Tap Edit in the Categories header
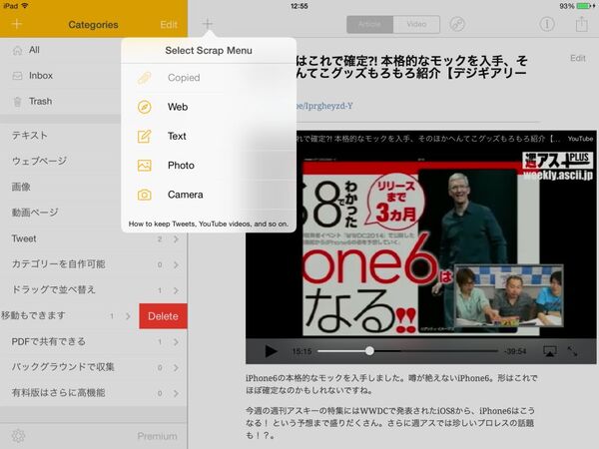 click(x=169, y=25)
